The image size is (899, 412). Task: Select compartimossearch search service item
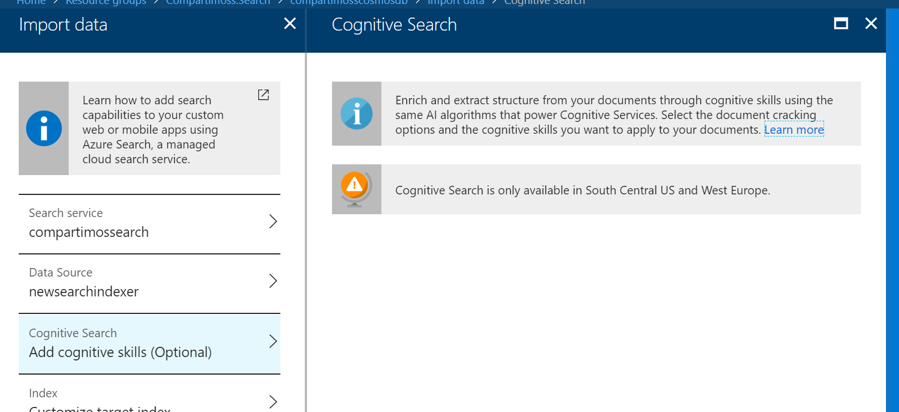click(149, 224)
